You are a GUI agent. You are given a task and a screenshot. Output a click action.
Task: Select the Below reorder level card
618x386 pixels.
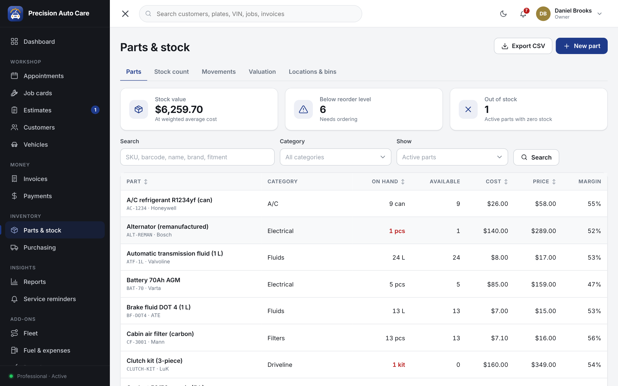[x=364, y=109]
